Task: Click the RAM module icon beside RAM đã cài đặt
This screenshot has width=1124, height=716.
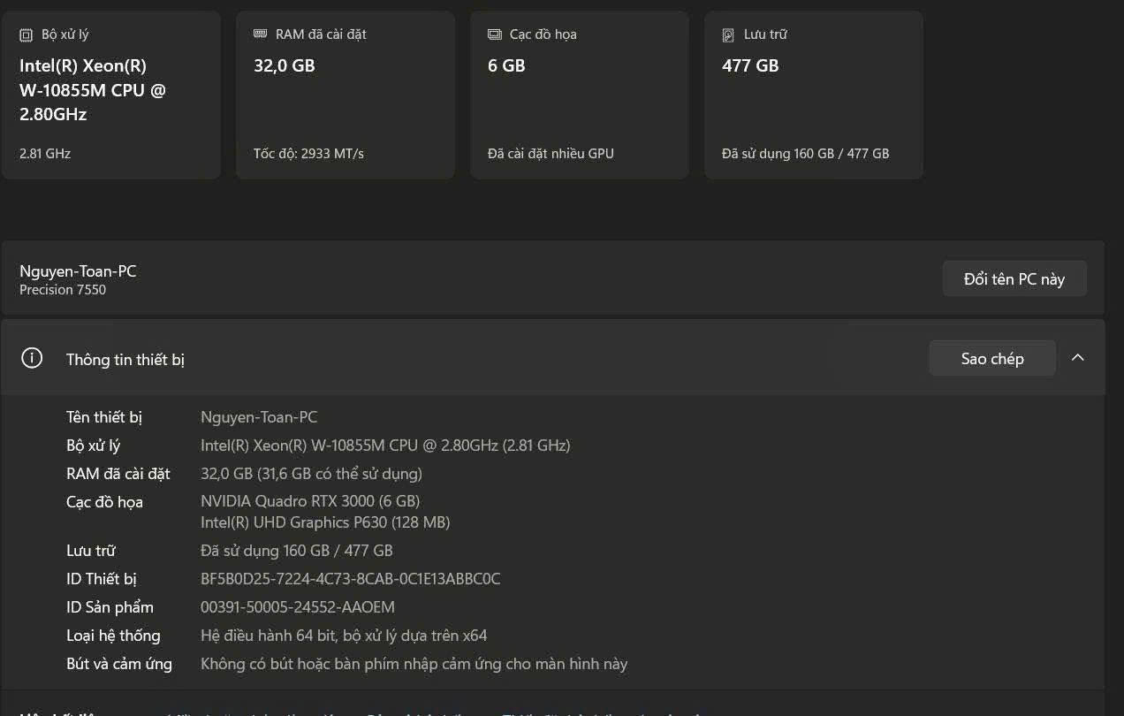Action: [260, 34]
